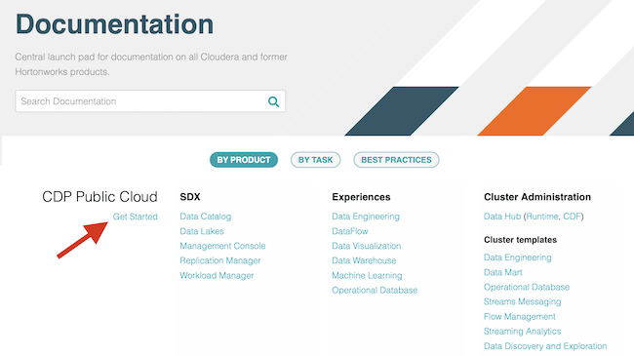634x356 pixels.
Task: Open the BEST PRACTICES tab
Action: [x=396, y=160]
